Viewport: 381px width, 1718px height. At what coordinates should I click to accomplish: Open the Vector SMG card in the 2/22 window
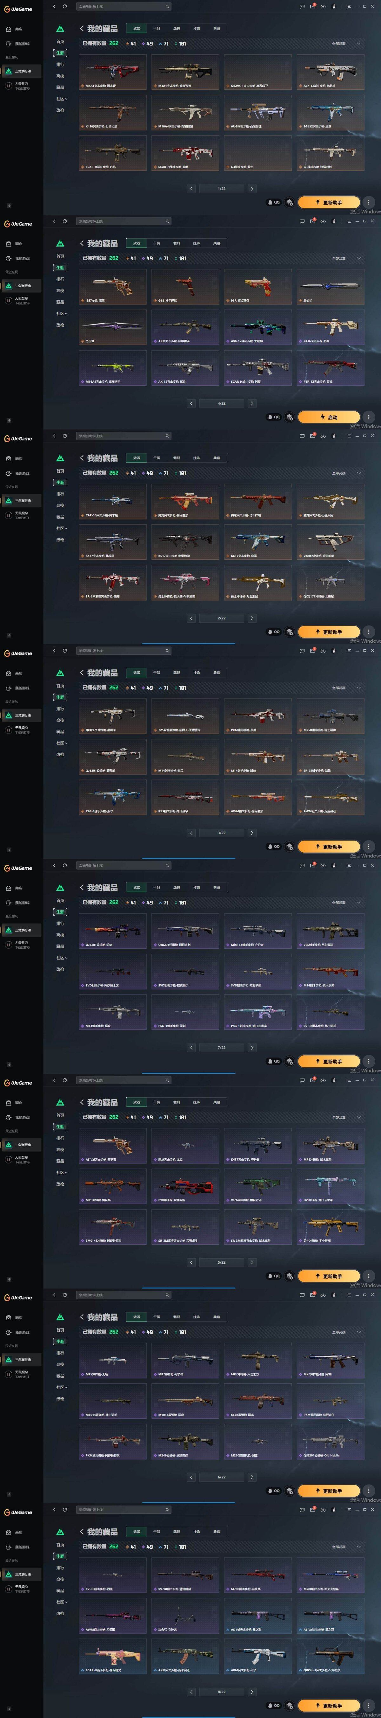click(331, 542)
